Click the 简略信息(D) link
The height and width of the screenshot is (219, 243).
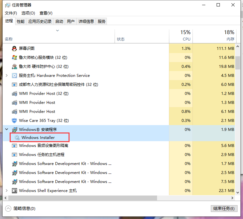click(x=24, y=208)
